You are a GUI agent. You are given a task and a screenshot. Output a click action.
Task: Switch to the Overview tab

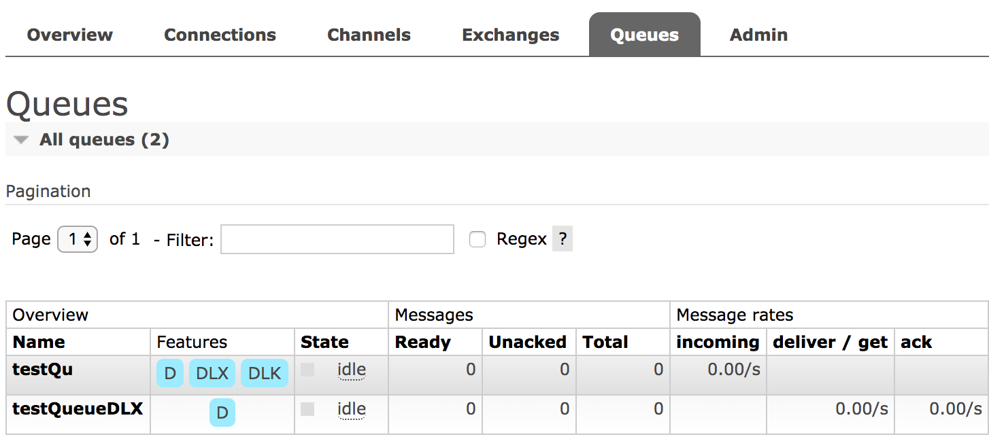(69, 35)
